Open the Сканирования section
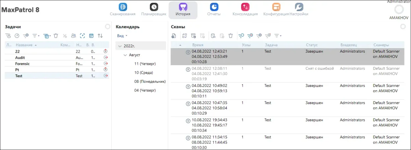The height and width of the screenshot is (150, 411). 123,7
